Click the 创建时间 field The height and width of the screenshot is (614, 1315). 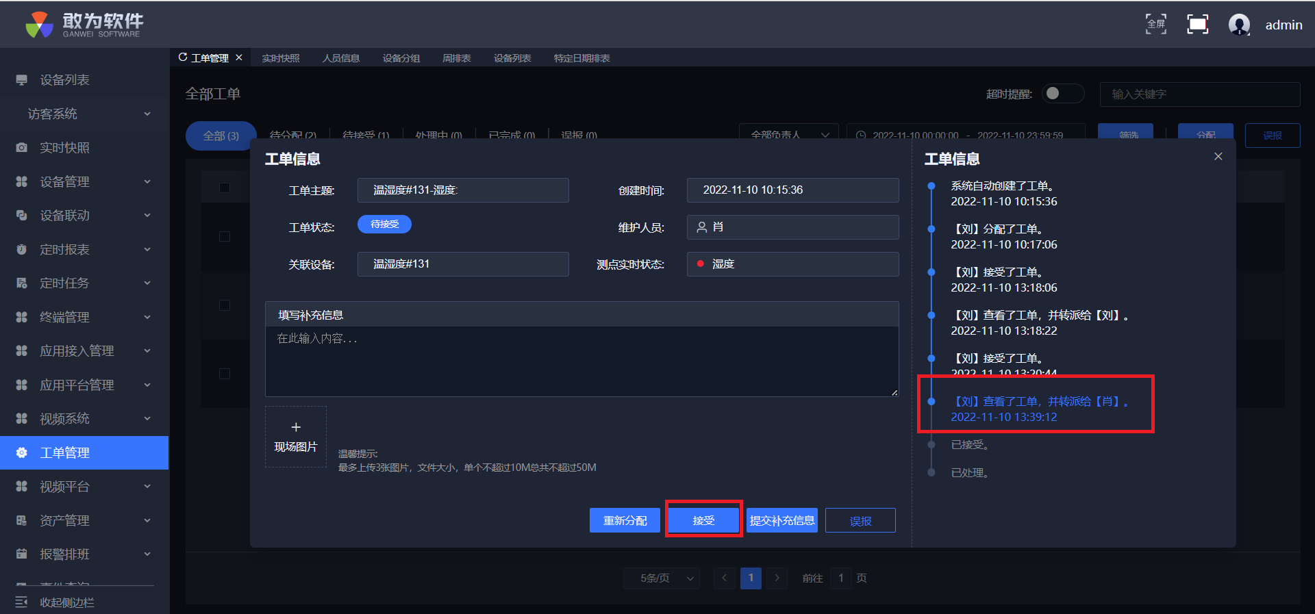click(793, 190)
